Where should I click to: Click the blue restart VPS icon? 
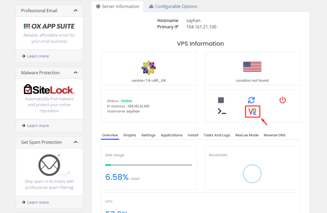click(x=251, y=100)
